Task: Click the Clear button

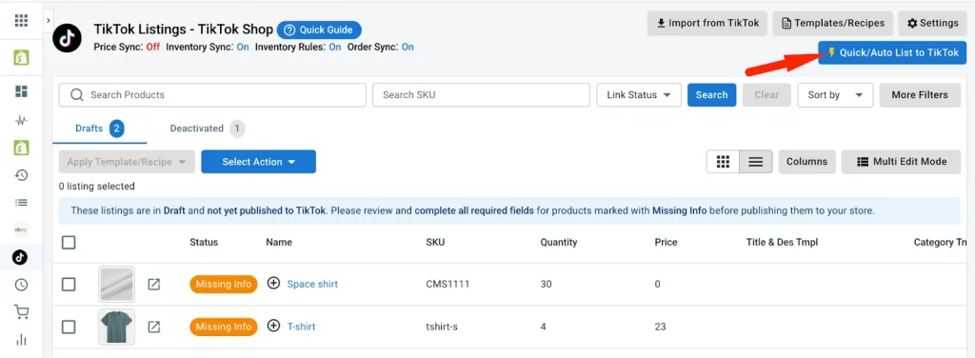Action: pos(766,95)
